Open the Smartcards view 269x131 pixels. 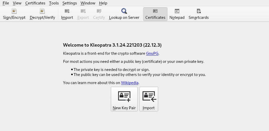tap(199, 14)
